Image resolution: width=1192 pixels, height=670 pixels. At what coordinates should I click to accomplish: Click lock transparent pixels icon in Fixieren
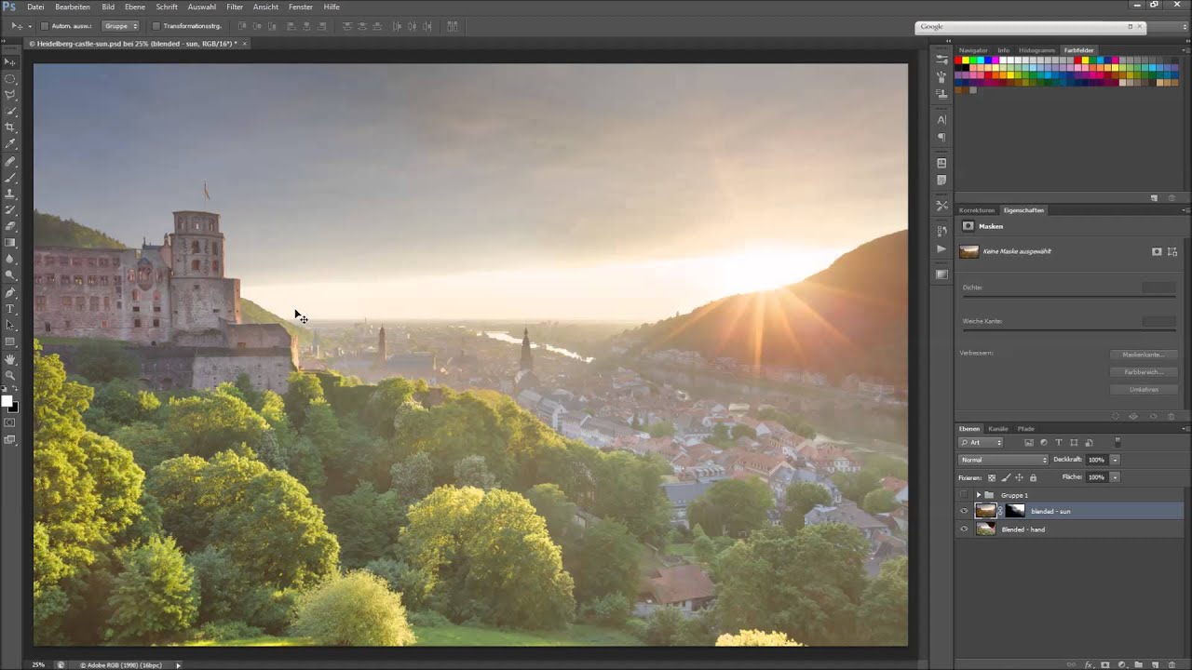click(992, 477)
